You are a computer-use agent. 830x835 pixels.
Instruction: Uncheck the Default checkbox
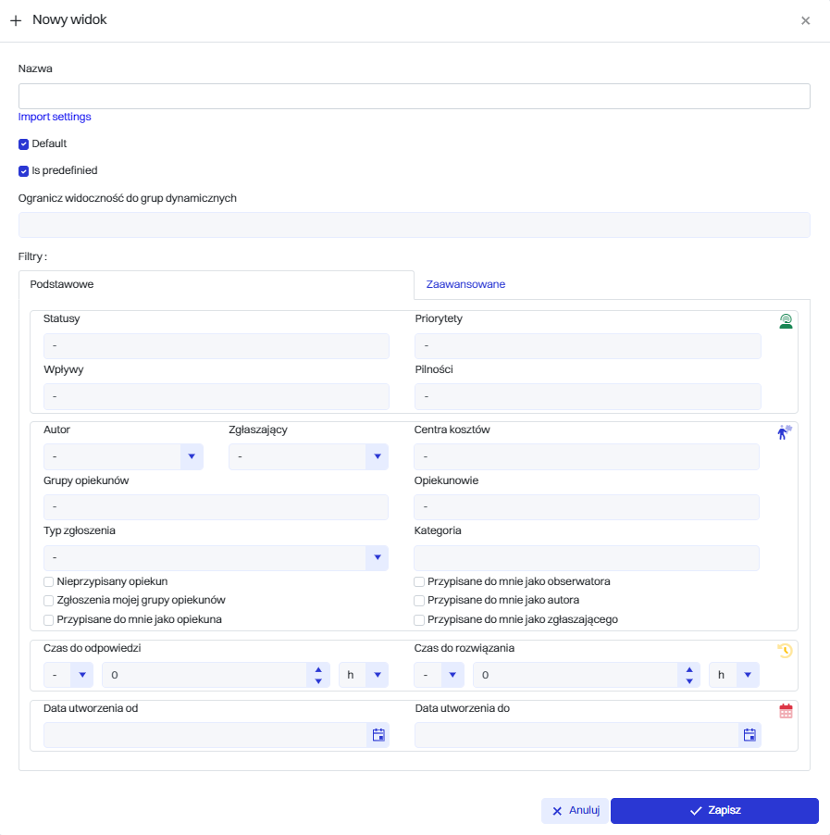click(24, 144)
